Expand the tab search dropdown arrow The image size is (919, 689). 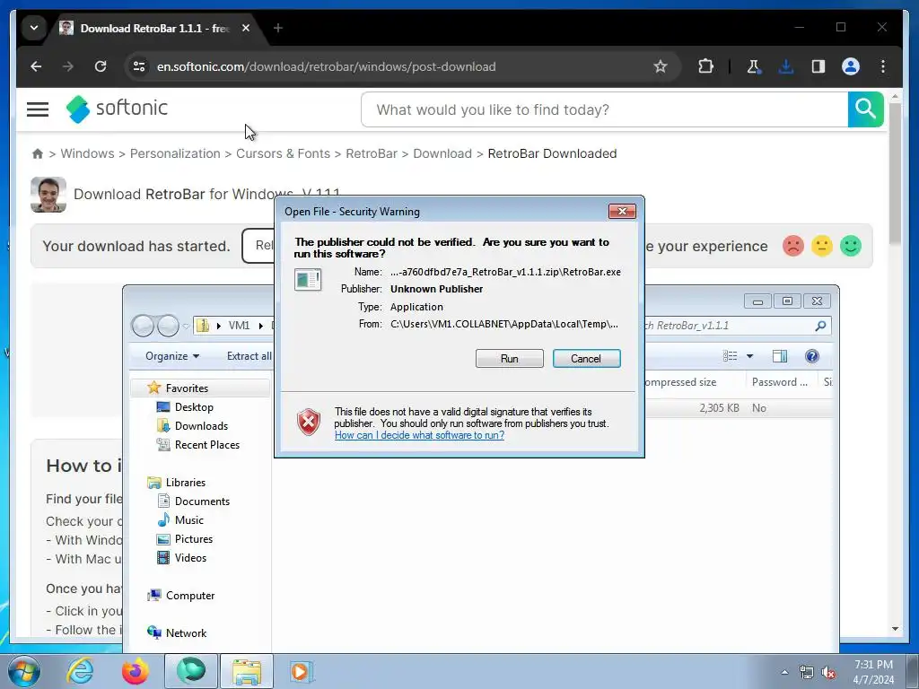click(x=34, y=28)
